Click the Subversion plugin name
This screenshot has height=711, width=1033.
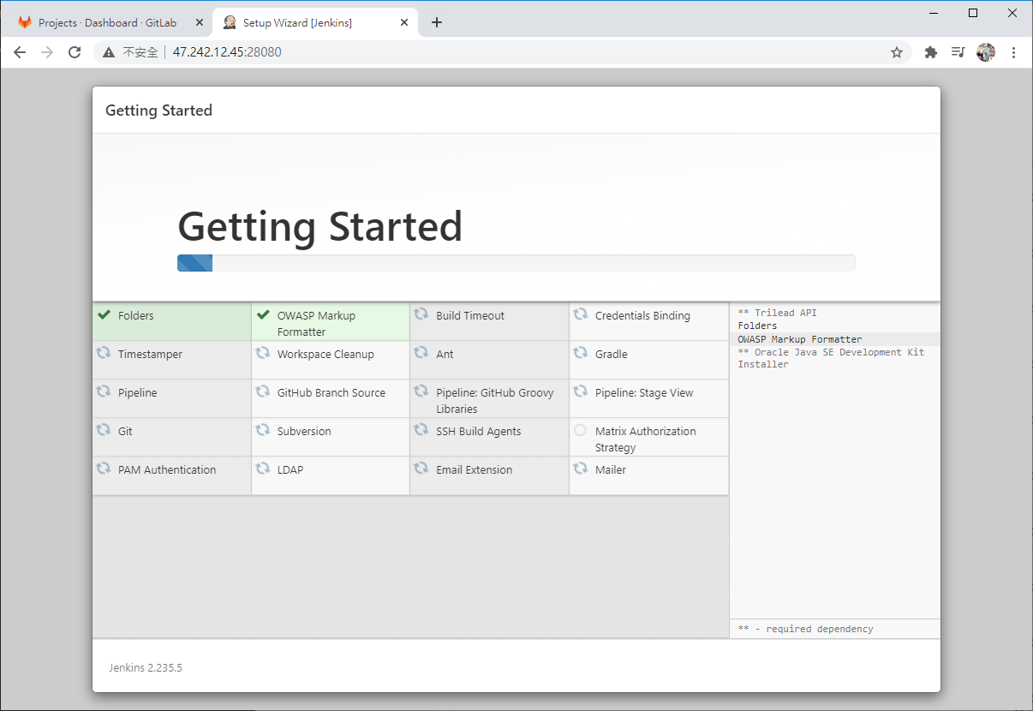click(304, 431)
